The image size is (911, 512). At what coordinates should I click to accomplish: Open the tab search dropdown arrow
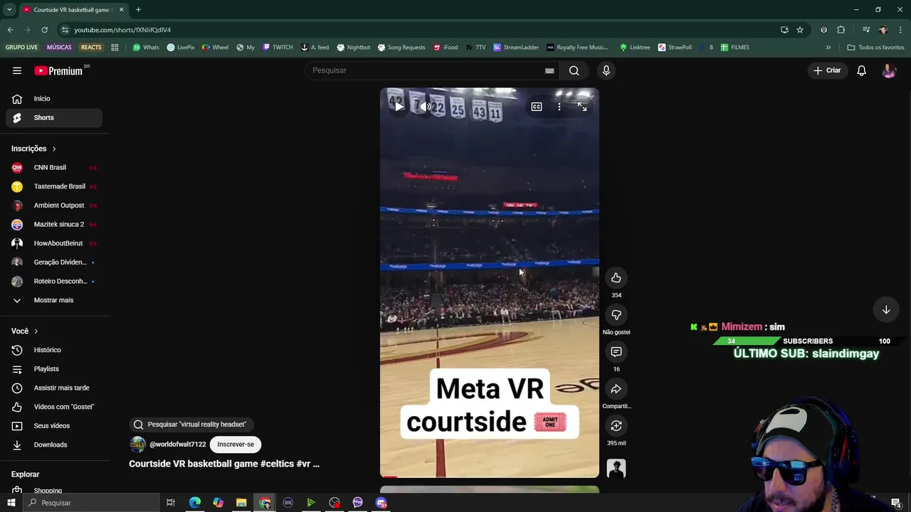click(x=9, y=10)
